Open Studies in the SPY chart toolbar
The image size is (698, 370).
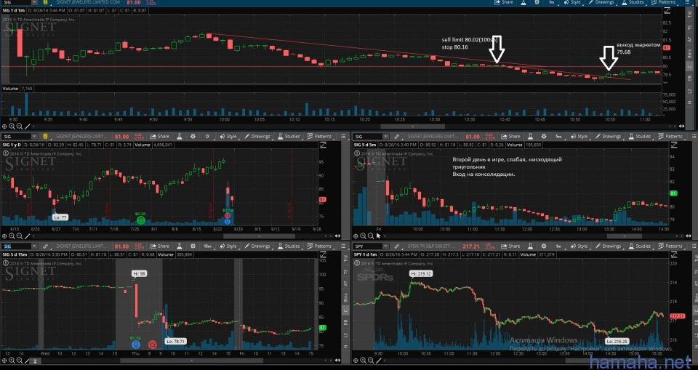coord(639,246)
